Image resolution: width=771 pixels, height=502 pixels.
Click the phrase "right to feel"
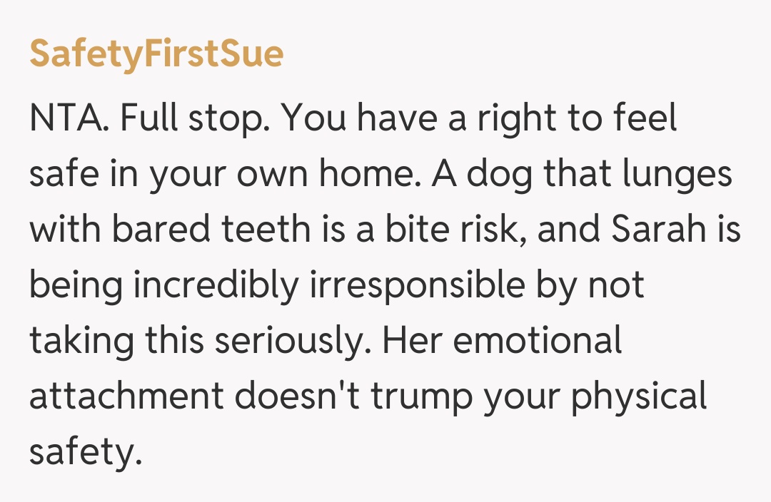[577, 120]
